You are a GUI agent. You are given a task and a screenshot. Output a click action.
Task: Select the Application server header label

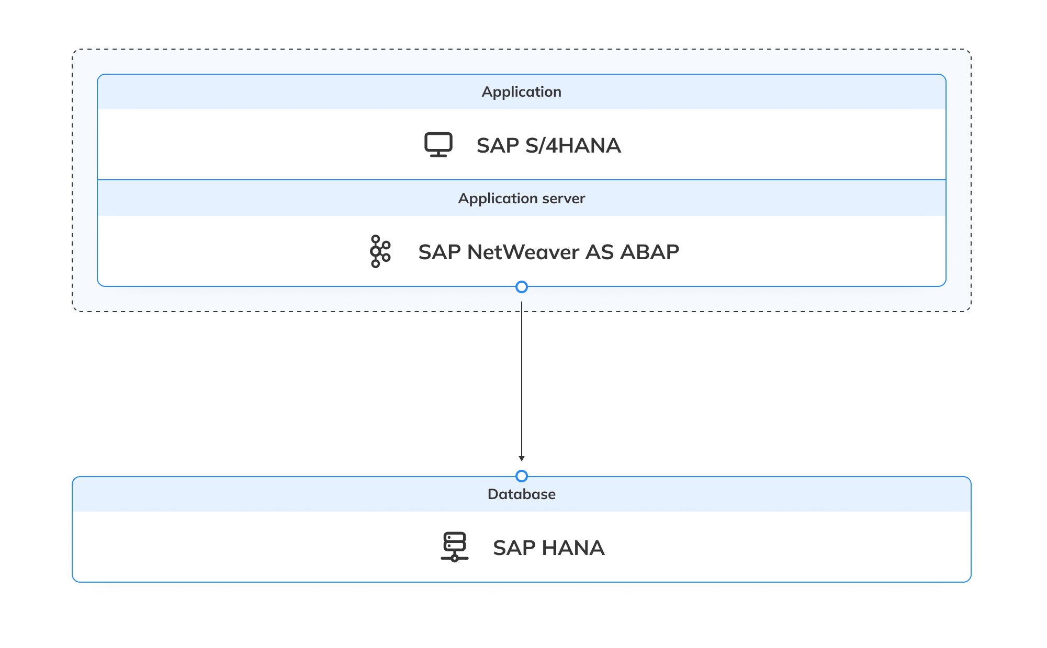point(522,199)
